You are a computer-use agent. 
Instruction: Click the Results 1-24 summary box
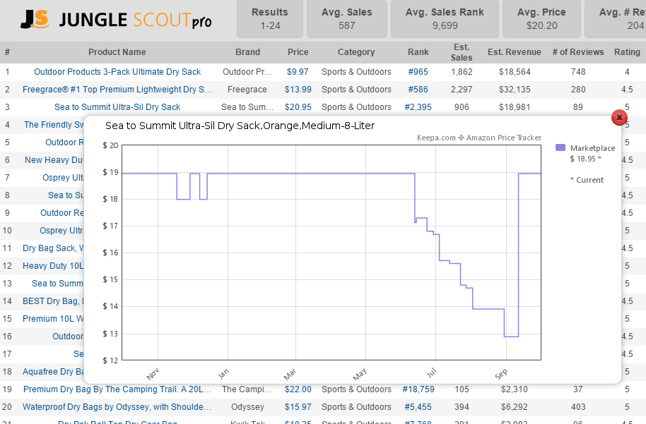tap(270, 19)
